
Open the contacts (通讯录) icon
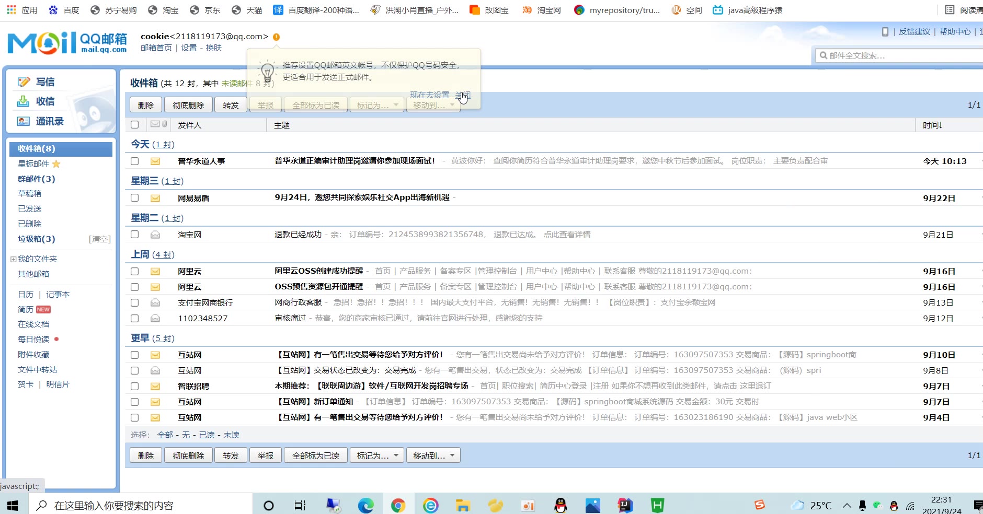point(24,121)
